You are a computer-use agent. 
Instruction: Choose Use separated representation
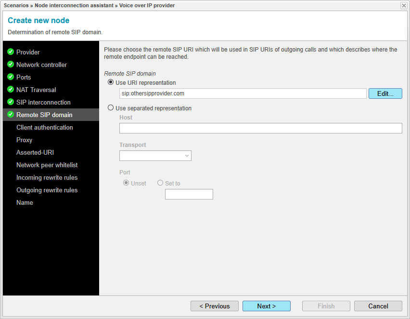111,108
